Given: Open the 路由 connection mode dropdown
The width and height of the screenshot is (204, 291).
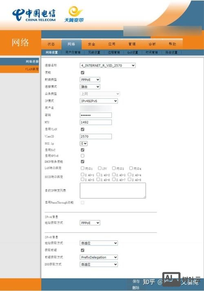Looking at the screenshot, I should (x=90, y=87).
